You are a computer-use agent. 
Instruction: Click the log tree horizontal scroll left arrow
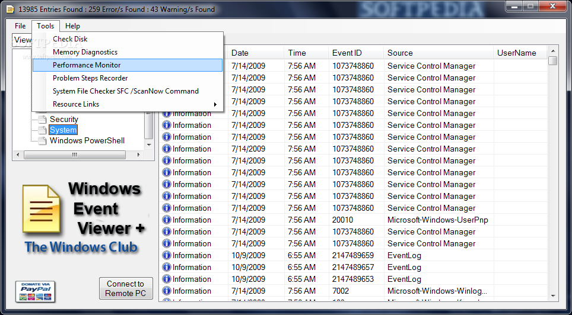click(18, 155)
